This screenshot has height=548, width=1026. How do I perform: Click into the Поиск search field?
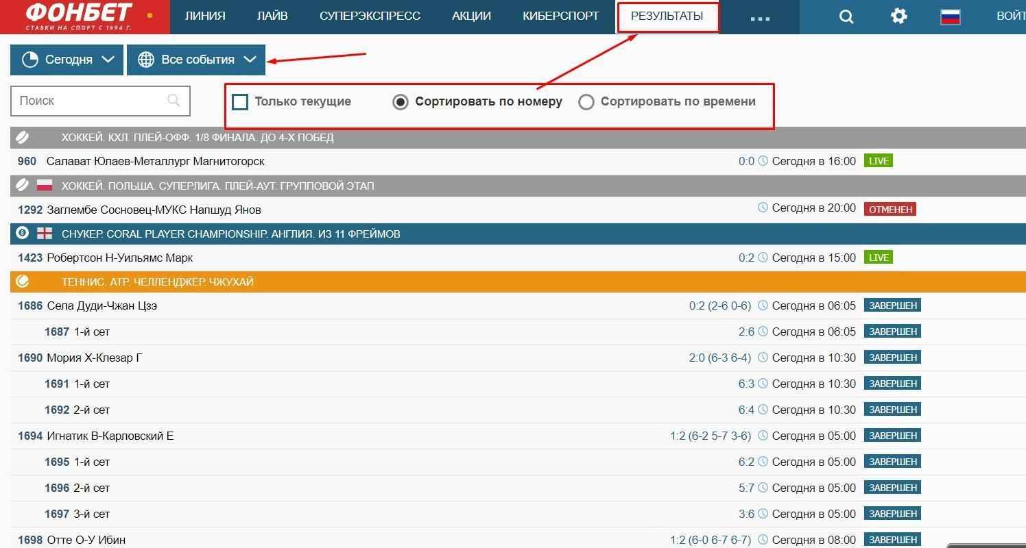tap(100, 101)
